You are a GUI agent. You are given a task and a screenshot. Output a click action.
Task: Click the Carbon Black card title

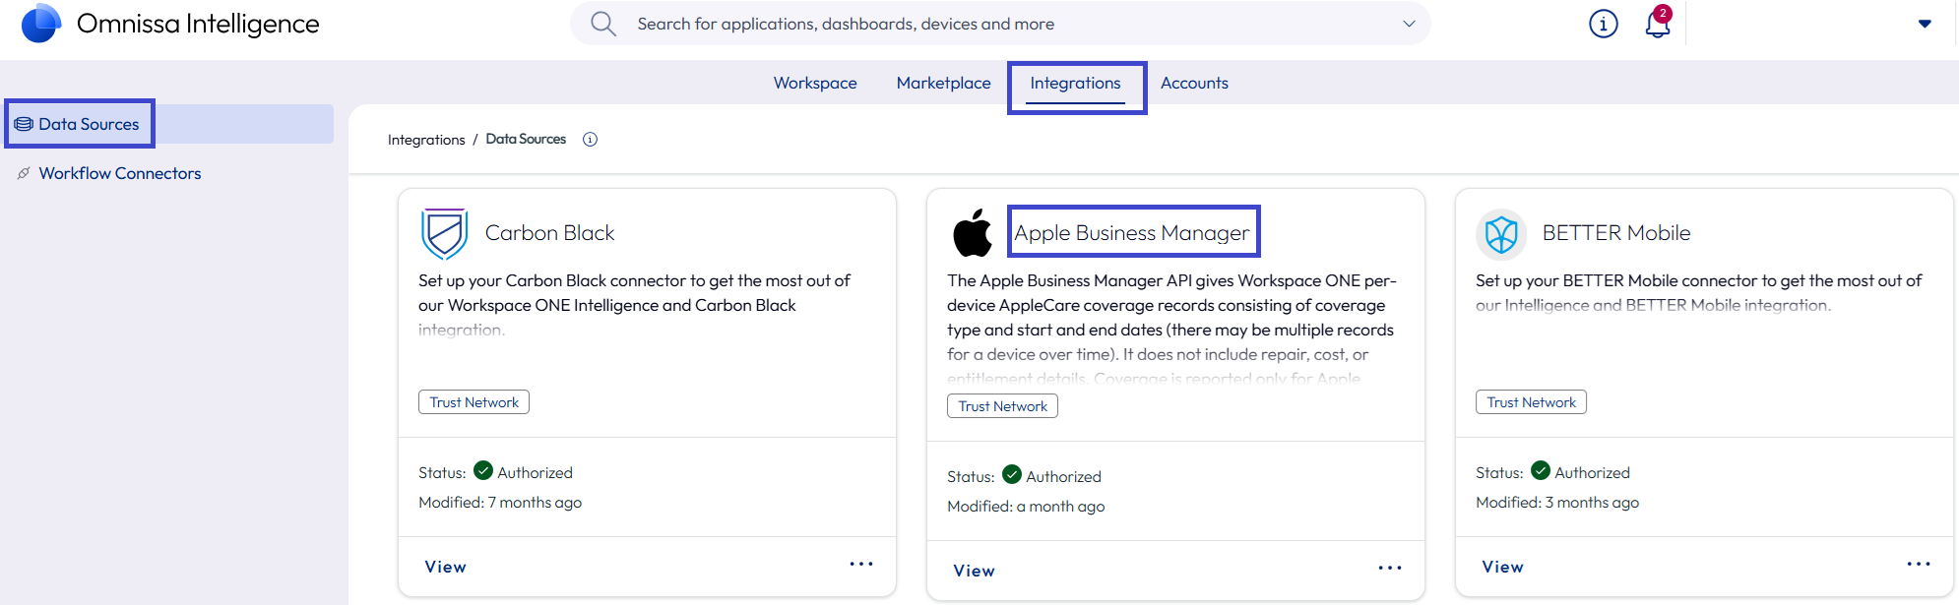click(549, 233)
